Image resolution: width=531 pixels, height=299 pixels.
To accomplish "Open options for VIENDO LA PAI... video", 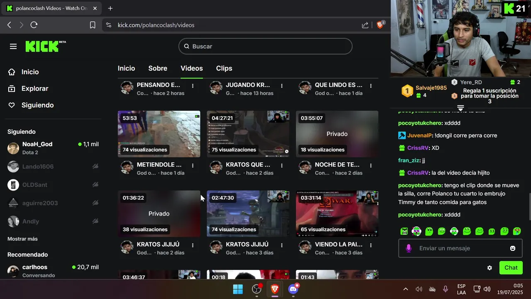I will click(371, 245).
